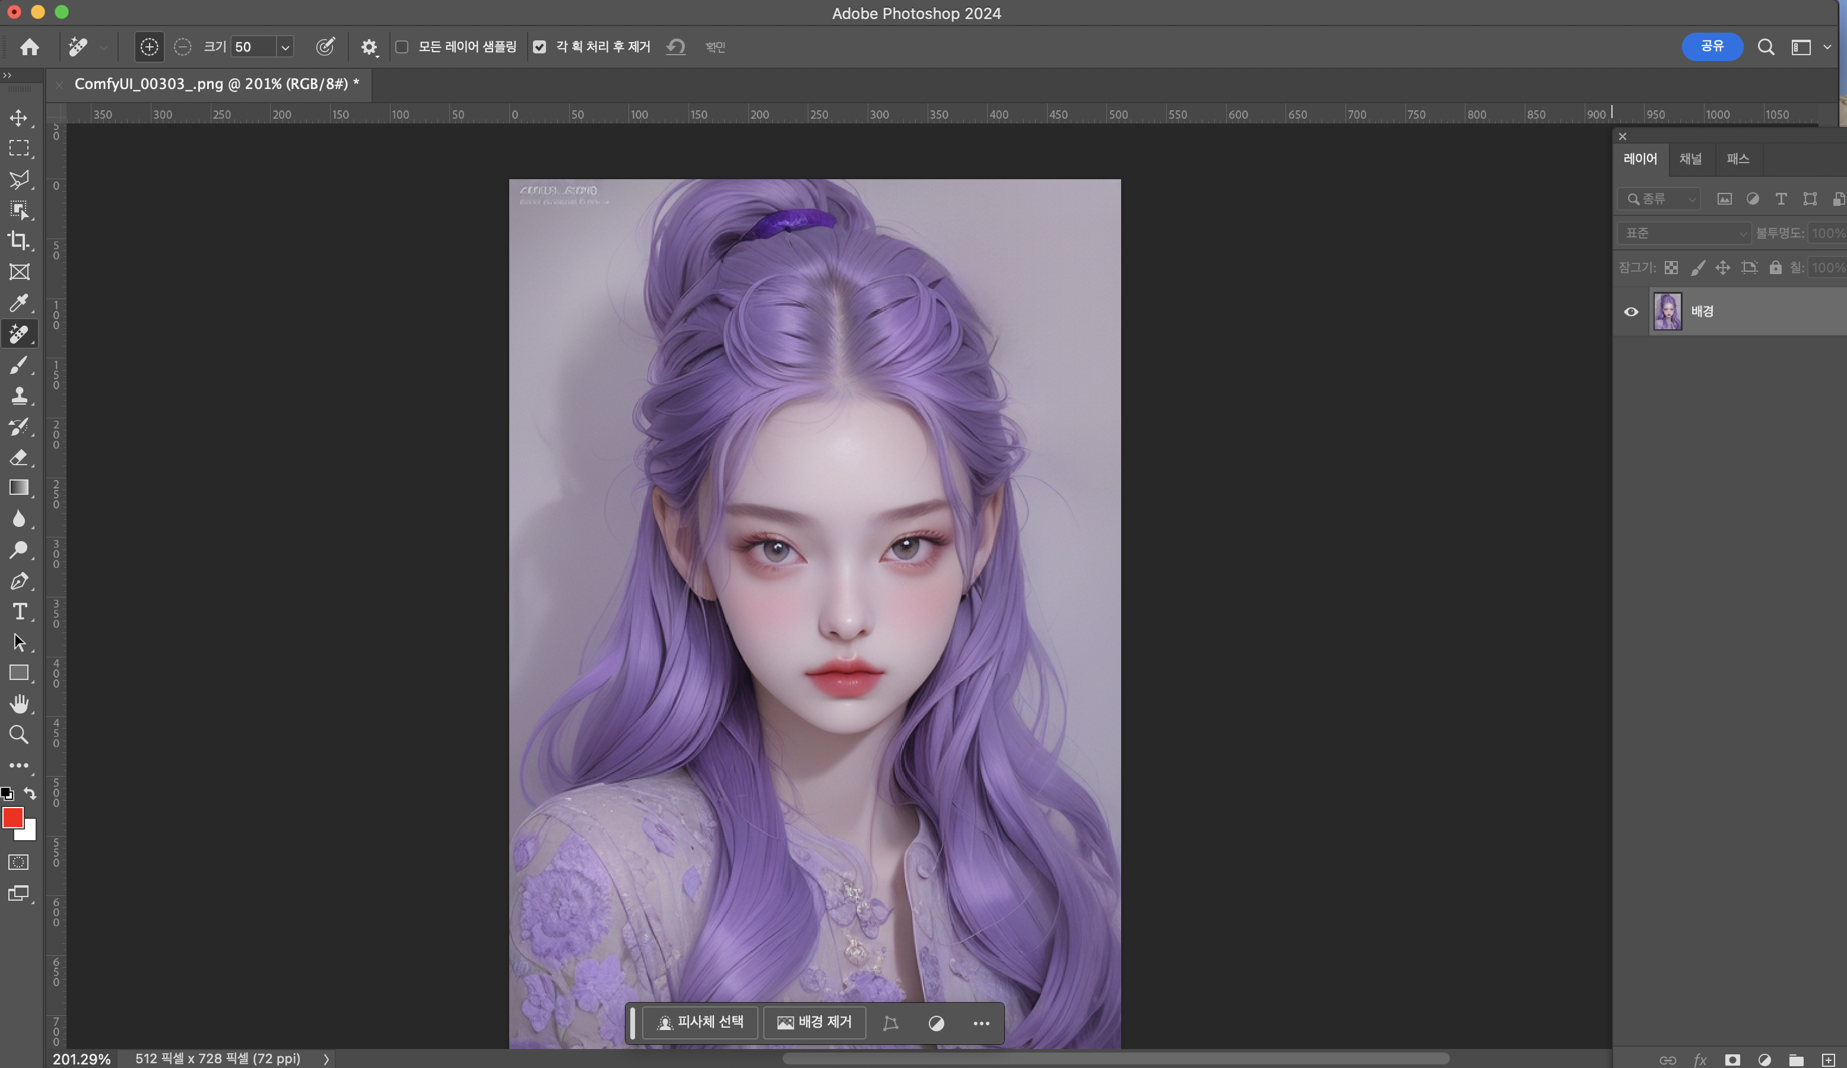Click the 피사체 선택 button

(x=700, y=1022)
